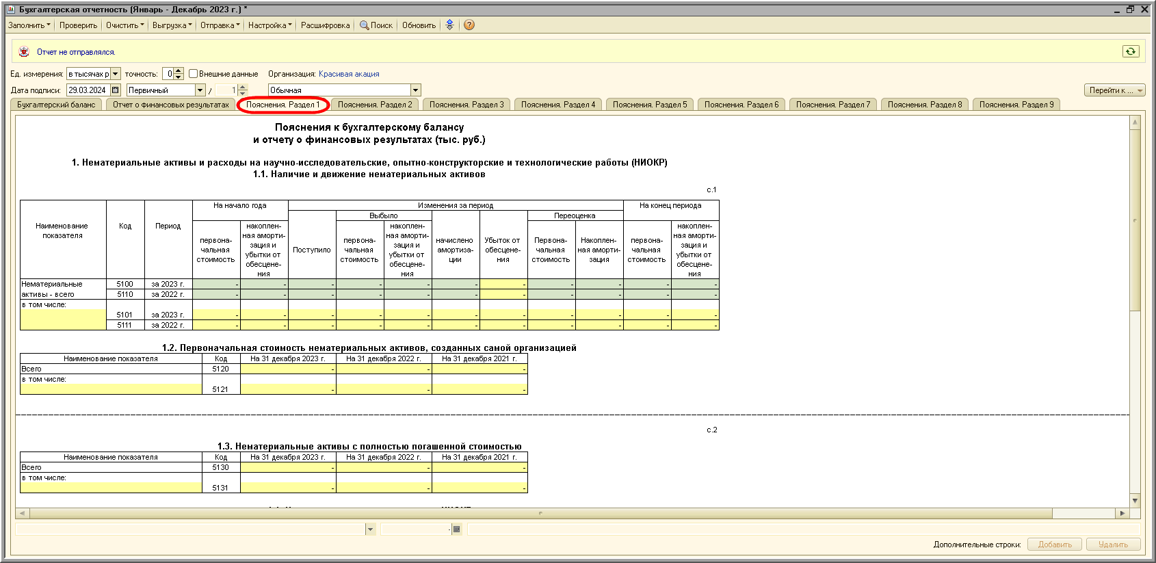Click the green refresh status icon
The height and width of the screenshot is (563, 1156).
[x=1131, y=51]
